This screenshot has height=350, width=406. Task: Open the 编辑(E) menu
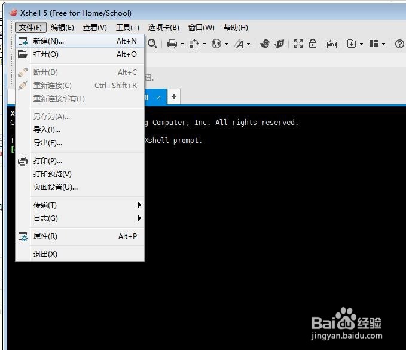point(62,28)
